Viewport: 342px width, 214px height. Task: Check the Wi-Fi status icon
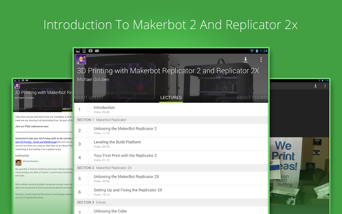pyautogui.click(x=252, y=51)
